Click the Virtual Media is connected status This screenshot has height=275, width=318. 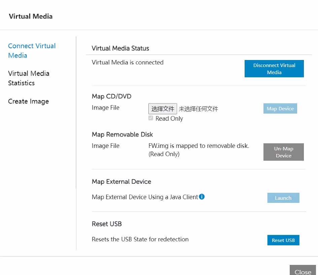pyautogui.click(x=128, y=62)
